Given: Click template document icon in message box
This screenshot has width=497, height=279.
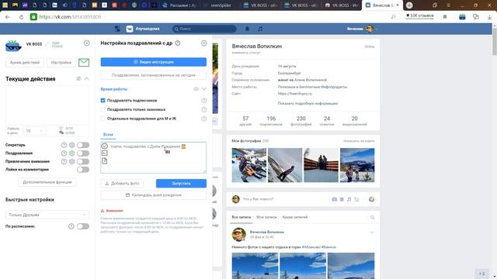Looking at the screenshot, I should [x=104, y=161].
